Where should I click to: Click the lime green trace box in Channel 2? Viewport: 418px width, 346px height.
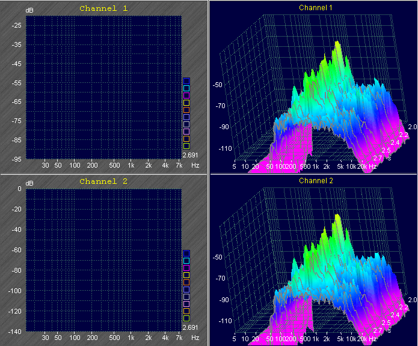pyautogui.click(x=186, y=318)
